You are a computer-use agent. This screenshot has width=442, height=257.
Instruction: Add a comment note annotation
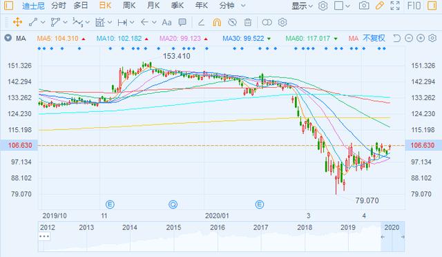[x=182, y=22]
